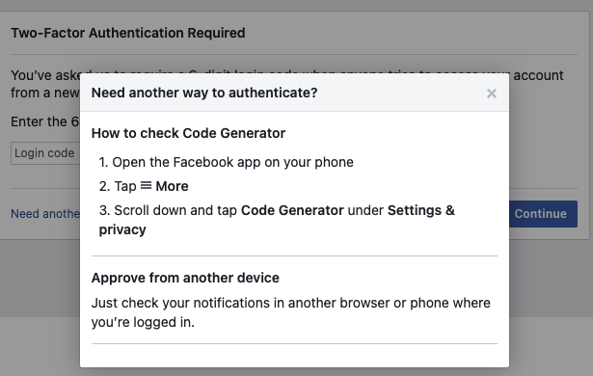Click the Enter the 6 text behind the dialog

(x=44, y=121)
